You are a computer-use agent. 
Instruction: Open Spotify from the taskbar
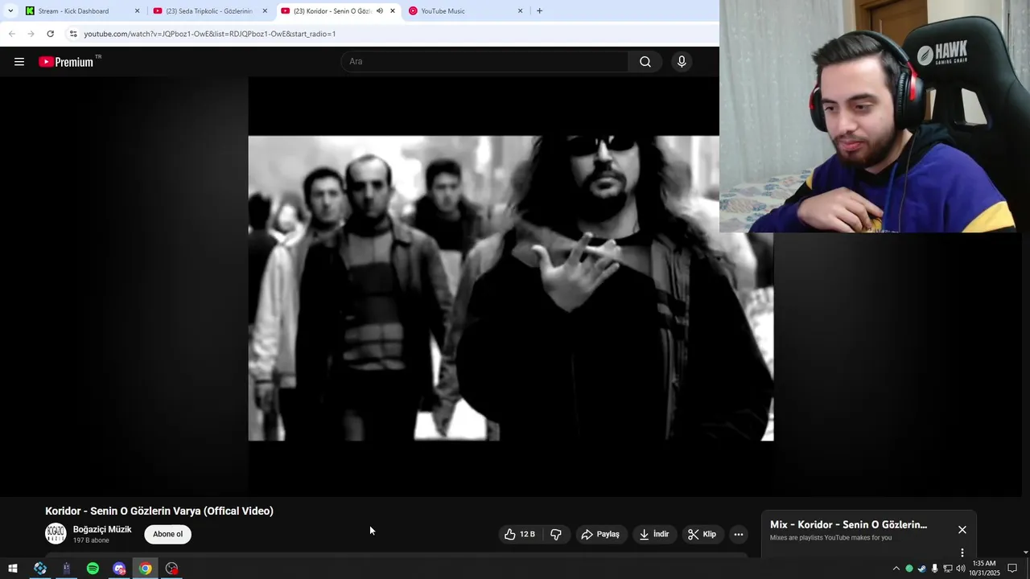[x=93, y=569]
